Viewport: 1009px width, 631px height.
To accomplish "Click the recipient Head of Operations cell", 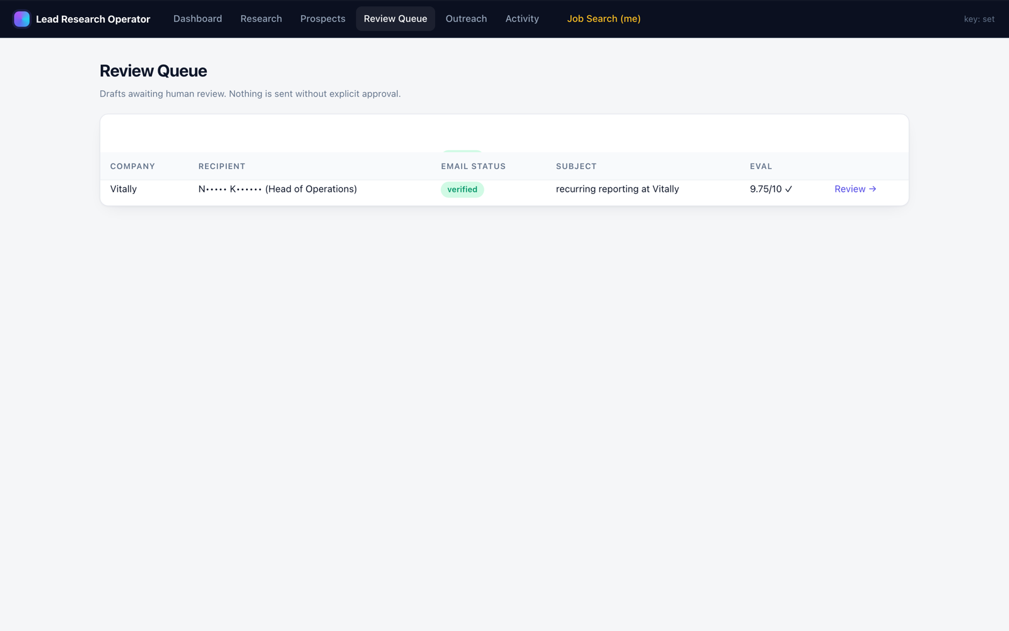I will pos(277,189).
